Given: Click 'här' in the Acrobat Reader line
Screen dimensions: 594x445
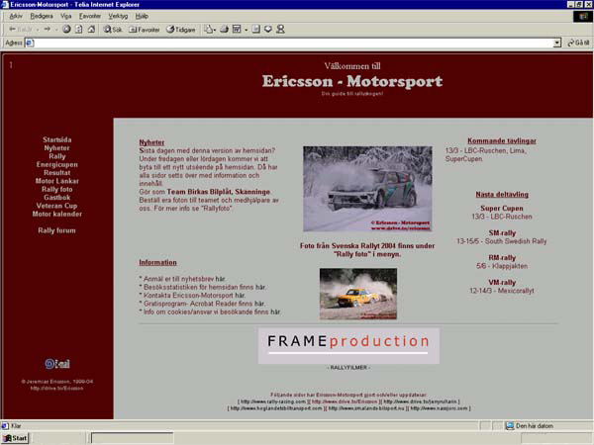Looking at the screenshot, I should pos(259,304).
